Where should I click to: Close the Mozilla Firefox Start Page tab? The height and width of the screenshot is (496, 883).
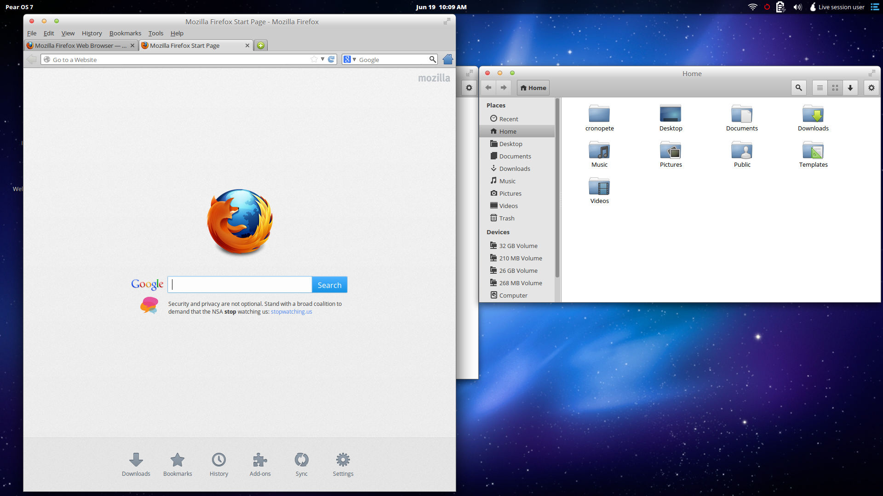247,45
